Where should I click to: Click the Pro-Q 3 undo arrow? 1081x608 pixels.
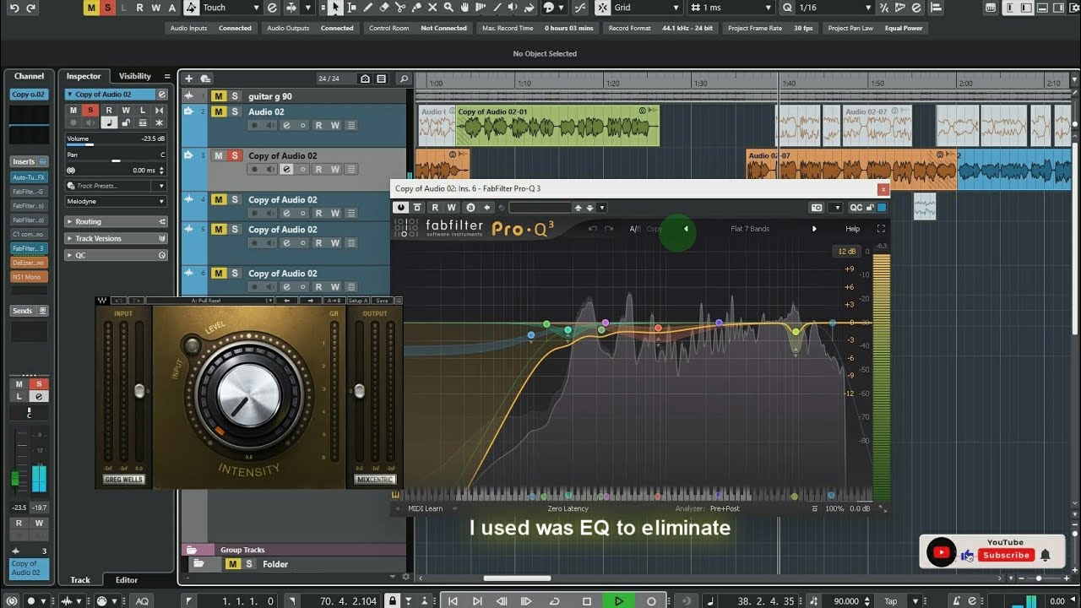[x=593, y=229]
